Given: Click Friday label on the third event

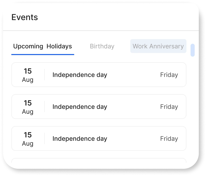Looking at the screenshot, I should click(169, 138).
